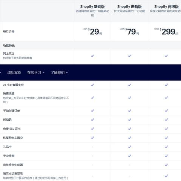This screenshot has height=181, width=181.
Task: Click the 24 小时客服支持 feature label
Action: click(x=13, y=85)
